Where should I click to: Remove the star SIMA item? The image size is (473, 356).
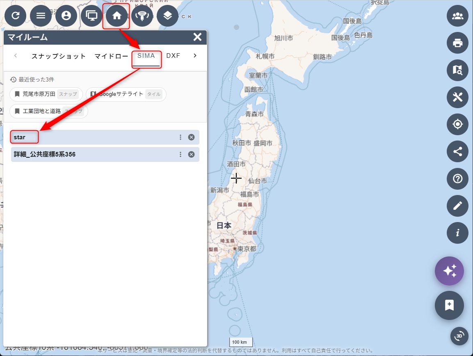pyautogui.click(x=191, y=137)
